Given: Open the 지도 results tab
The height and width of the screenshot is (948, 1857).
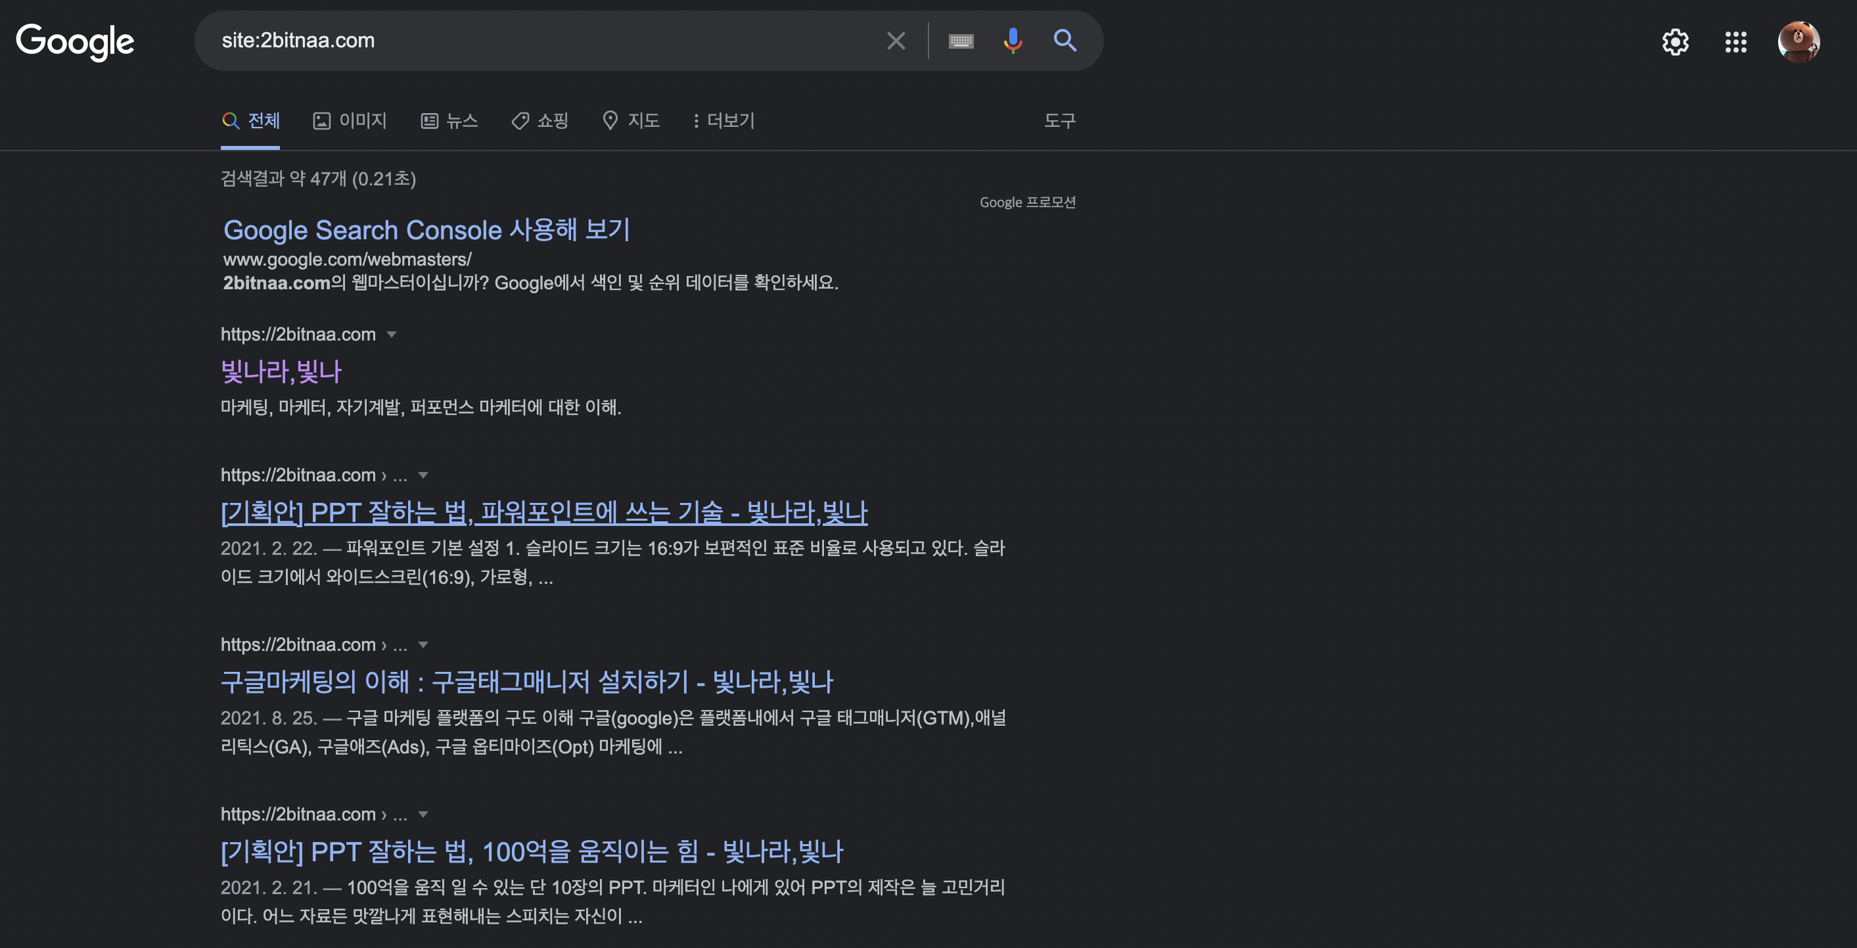Looking at the screenshot, I should (x=631, y=120).
